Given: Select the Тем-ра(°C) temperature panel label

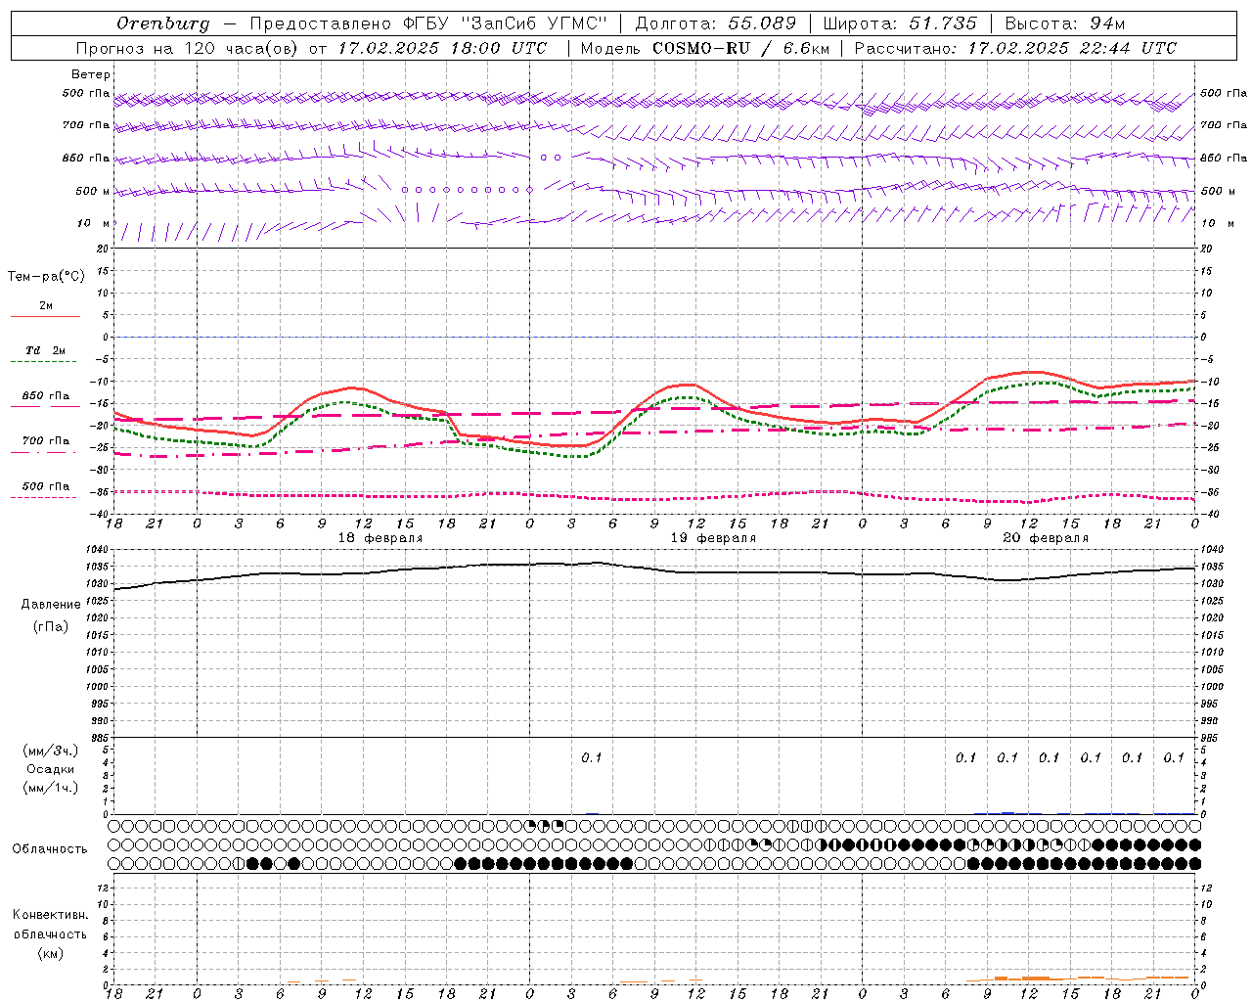Looking at the screenshot, I should [x=46, y=276].
